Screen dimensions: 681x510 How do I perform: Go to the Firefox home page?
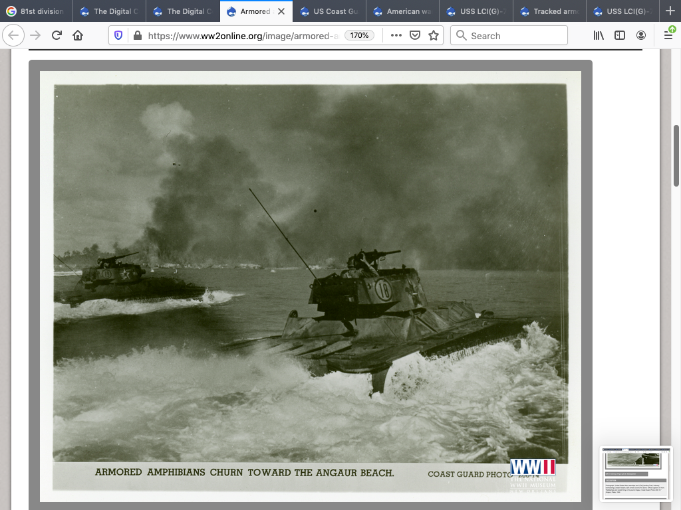[x=78, y=36]
